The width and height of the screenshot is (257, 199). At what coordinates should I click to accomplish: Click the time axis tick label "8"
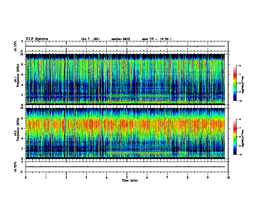188,178
